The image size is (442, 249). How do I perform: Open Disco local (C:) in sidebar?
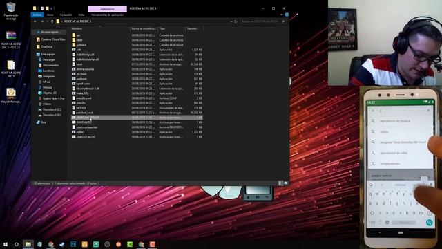pyautogui.click(x=50, y=109)
